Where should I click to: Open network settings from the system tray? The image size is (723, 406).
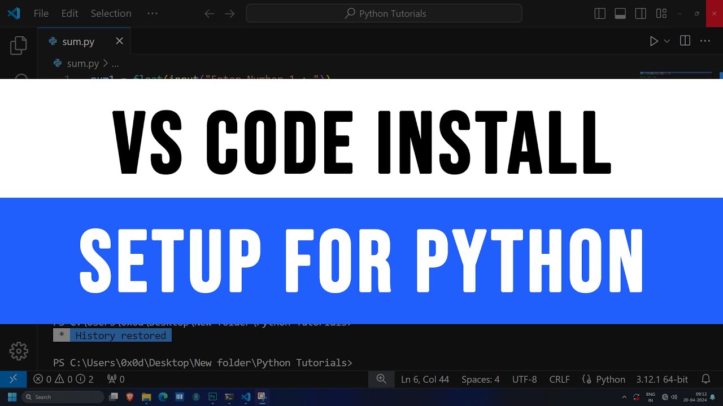click(665, 397)
